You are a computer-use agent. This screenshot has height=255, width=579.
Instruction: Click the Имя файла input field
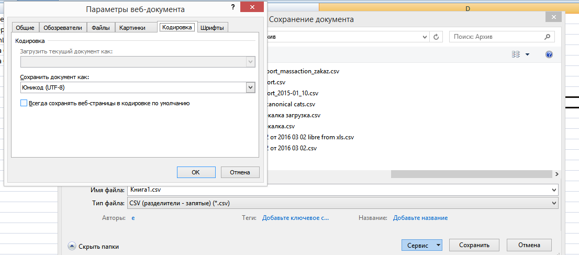coord(340,190)
